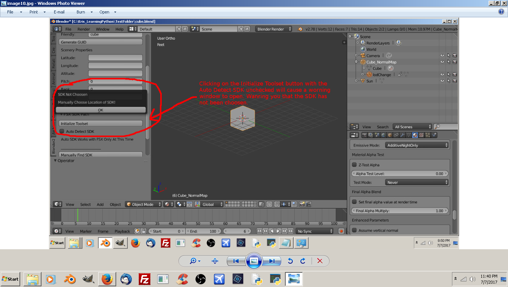Click the Photo Viewer icon in the Windows taskbar

294,279
